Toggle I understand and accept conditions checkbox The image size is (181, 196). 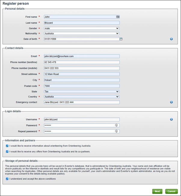7,179
